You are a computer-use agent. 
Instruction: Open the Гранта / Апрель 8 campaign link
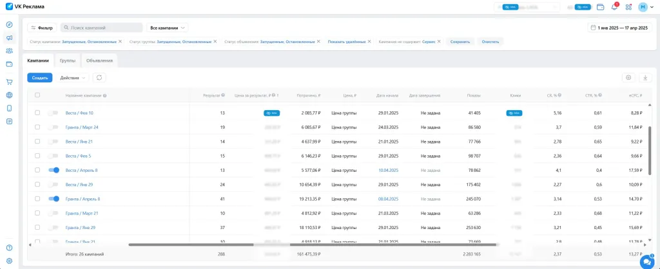coord(82,199)
